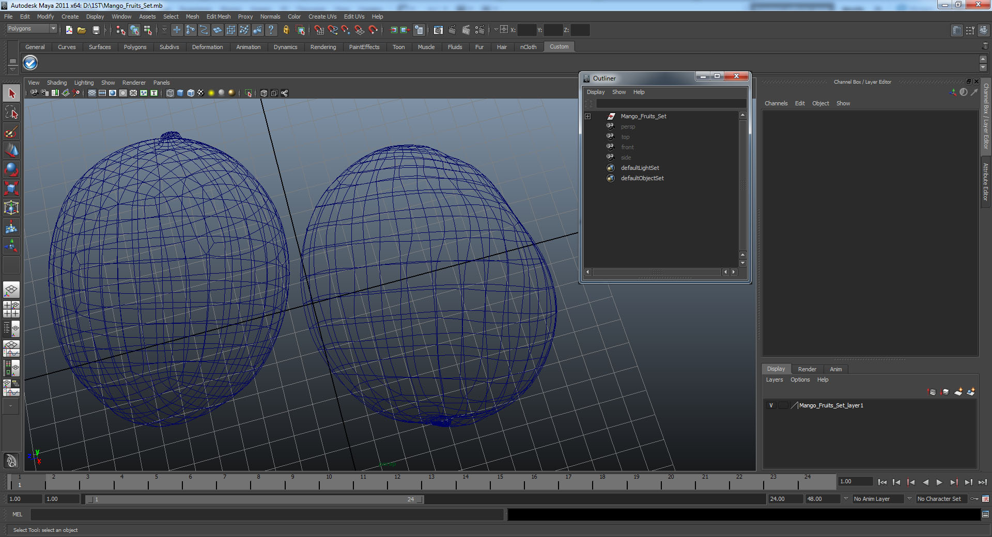Open render settings icon
992x537 pixels.
(480, 30)
